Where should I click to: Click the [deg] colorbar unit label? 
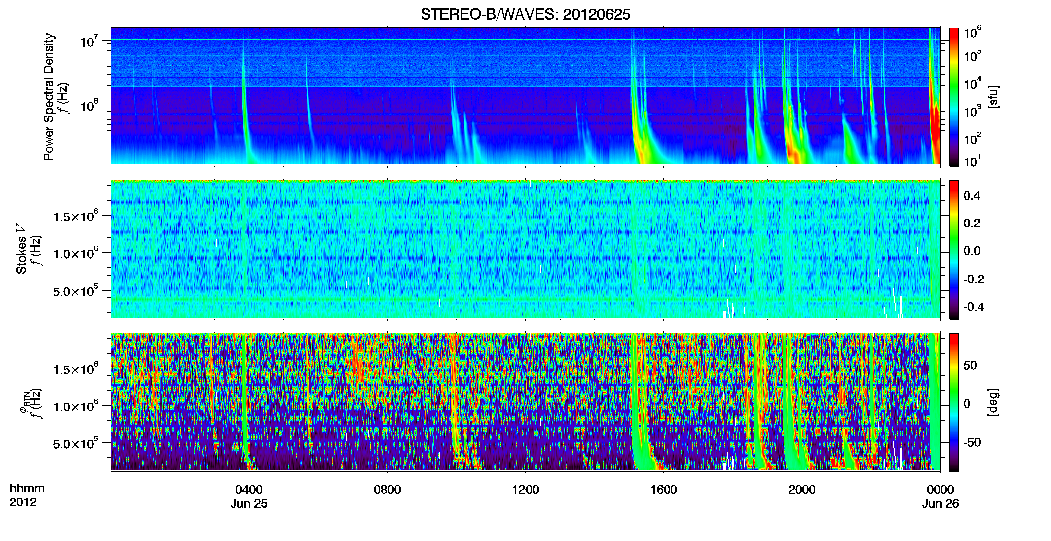click(x=993, y=402)
